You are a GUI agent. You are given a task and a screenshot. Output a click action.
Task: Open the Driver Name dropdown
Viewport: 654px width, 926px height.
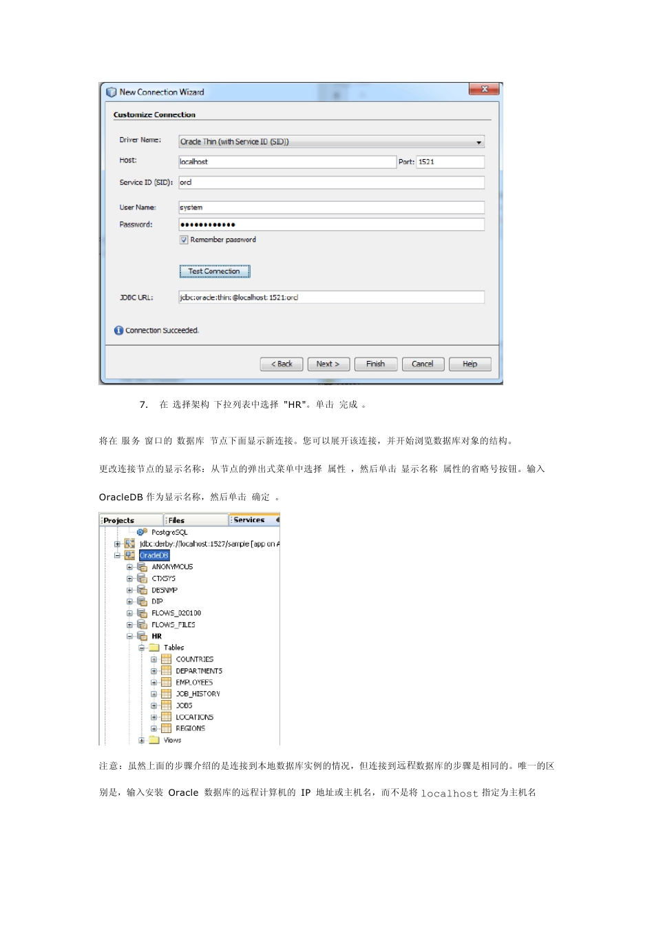coord(331,142)
